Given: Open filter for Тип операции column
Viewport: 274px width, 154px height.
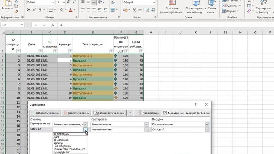Looking at the screenshot, I should (111, 51).
